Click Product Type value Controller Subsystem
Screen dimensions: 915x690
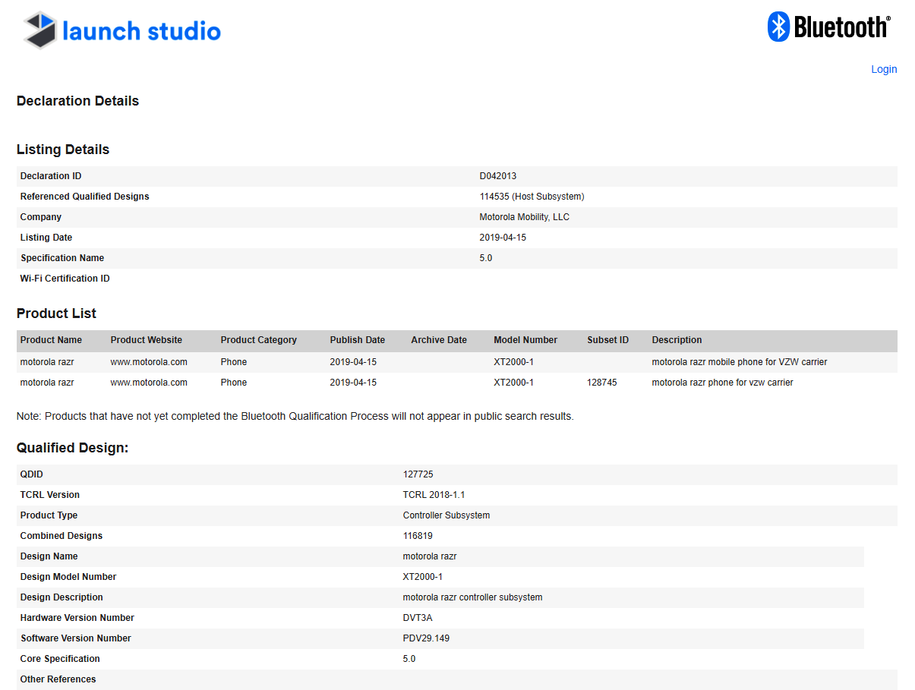[446, 515]
